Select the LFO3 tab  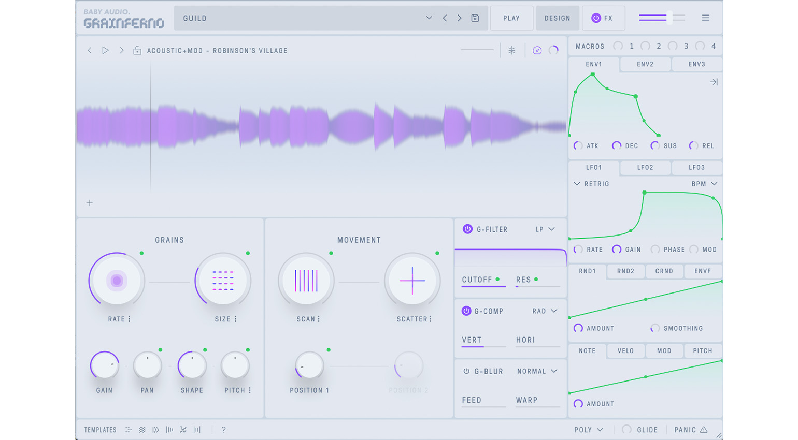[696, 168]
